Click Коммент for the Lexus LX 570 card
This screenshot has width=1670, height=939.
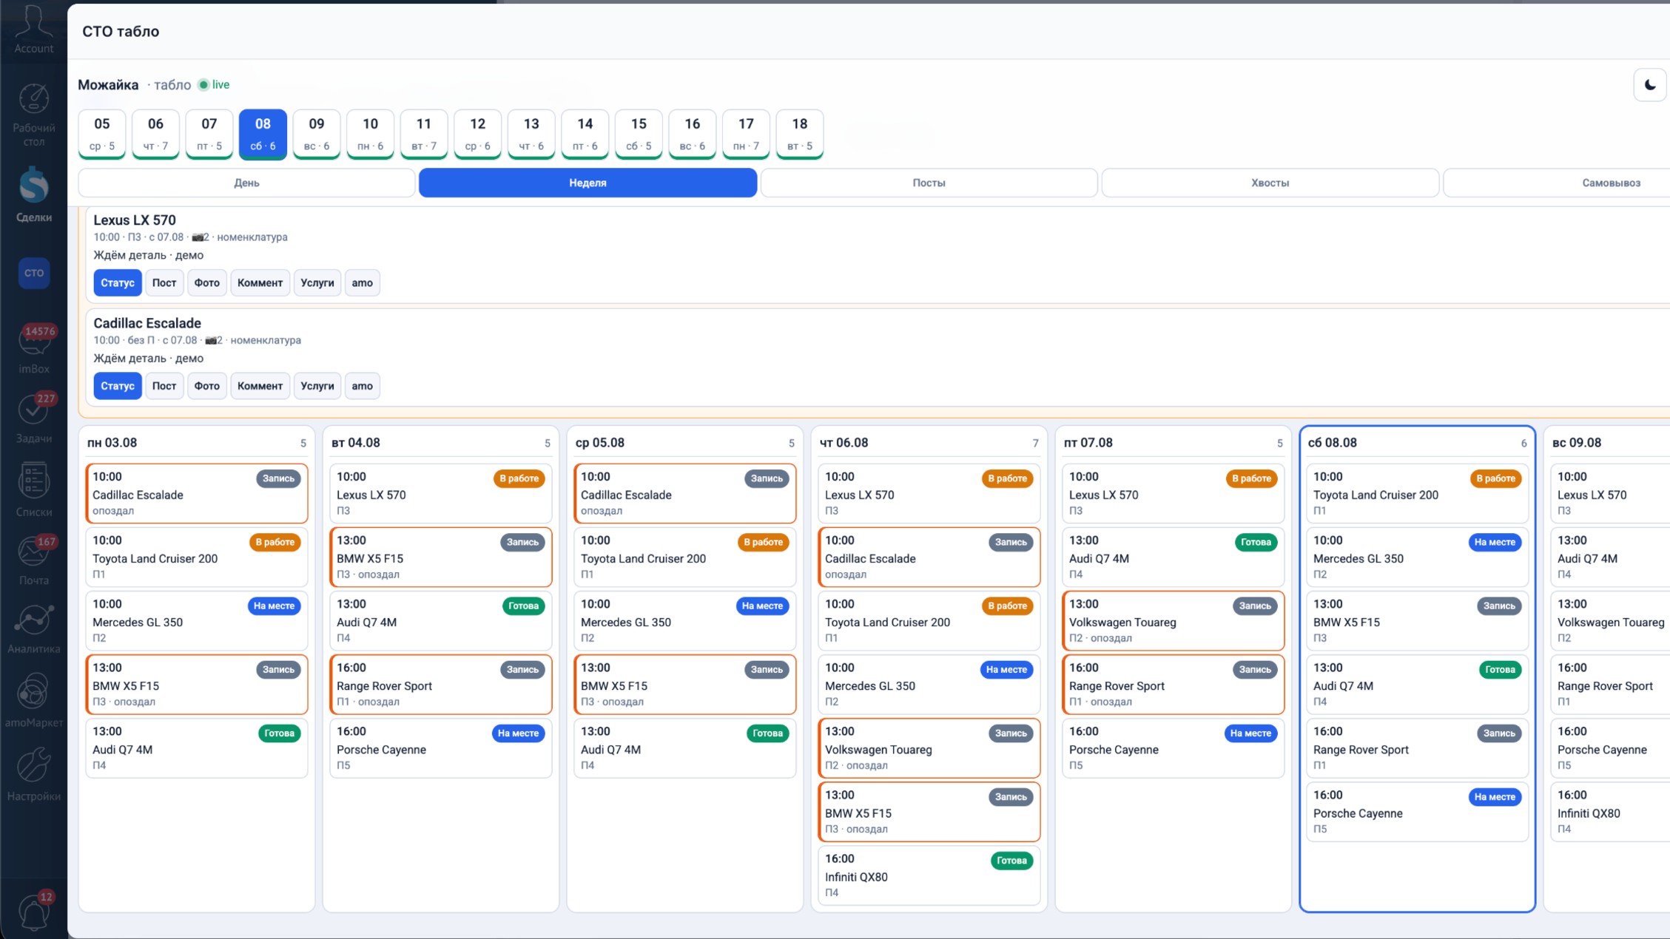tap(260, 282)
